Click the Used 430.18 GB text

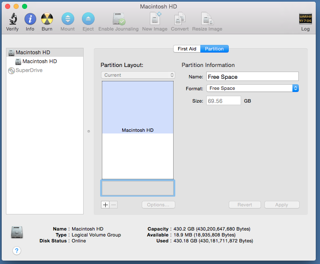pos(213,241)
